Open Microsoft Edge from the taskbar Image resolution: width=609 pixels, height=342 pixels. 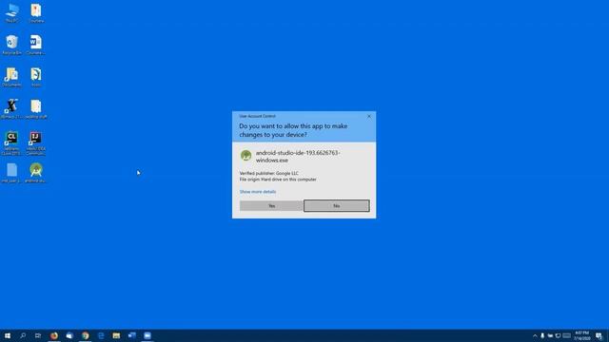[x=101, y=335]
